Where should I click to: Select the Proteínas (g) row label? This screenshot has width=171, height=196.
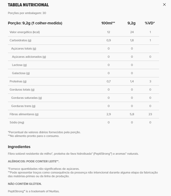(18, 81)
